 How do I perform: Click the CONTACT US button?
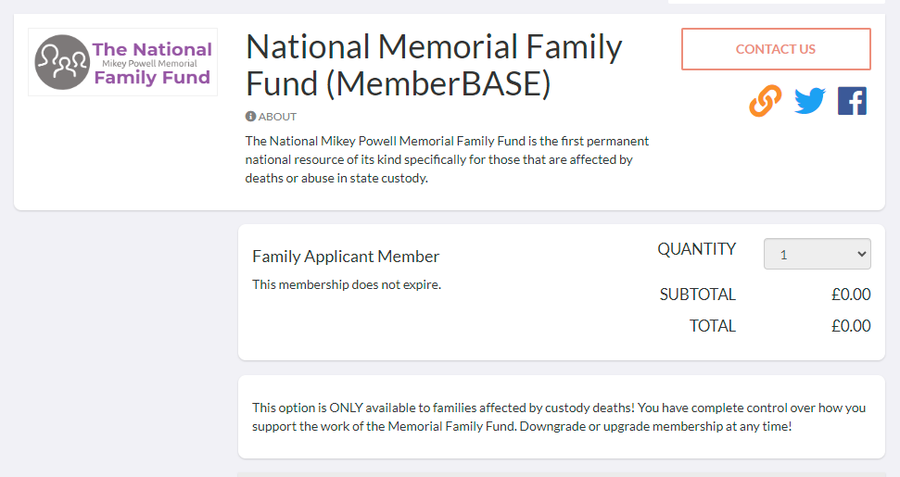coord(776,49)
